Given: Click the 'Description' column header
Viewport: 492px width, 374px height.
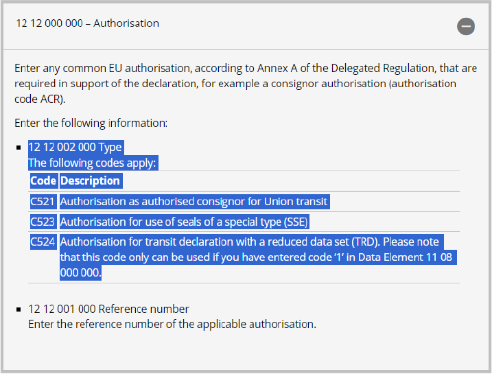Looking at the screenshot, I should (x=90, y=181).
